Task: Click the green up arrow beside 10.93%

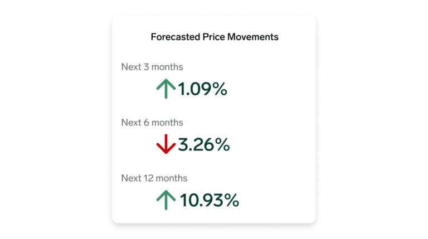Action: click(166, 201)
